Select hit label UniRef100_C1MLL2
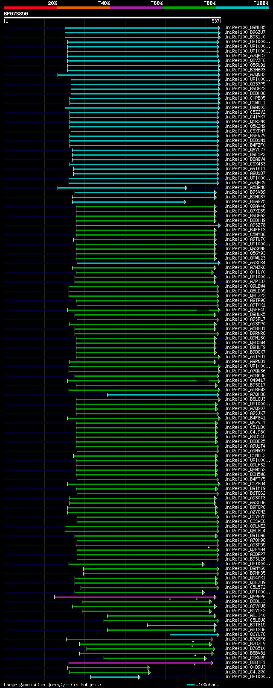This screenshot has width=273, height=688. pyautogui.click(x=245, y=455)
